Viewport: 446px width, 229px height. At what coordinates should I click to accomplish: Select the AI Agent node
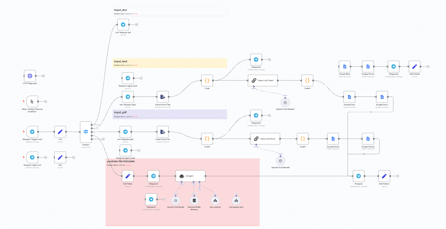pyautogui.click(x=191, y=176)
